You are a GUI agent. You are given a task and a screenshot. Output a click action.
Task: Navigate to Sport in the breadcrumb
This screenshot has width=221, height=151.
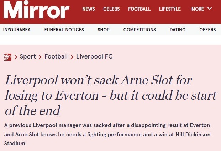pyautogui.click(x=28, y=56)
